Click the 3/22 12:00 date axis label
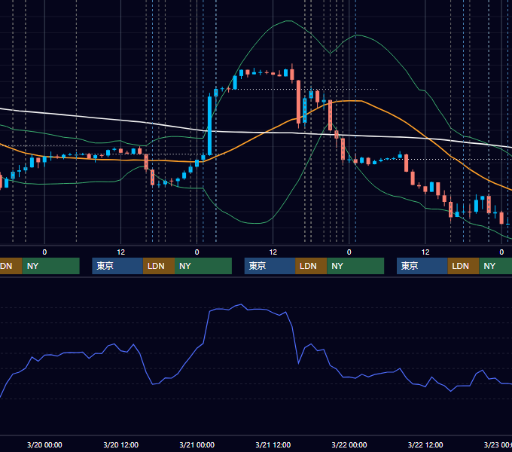 click(x=425, y=444)
